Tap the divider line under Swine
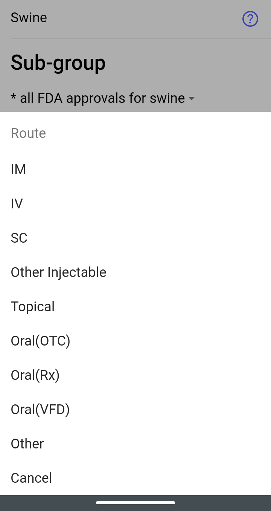 coord(141,39)
